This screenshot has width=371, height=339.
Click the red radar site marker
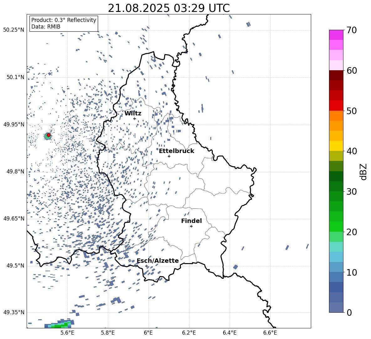(x=49, y=135)
